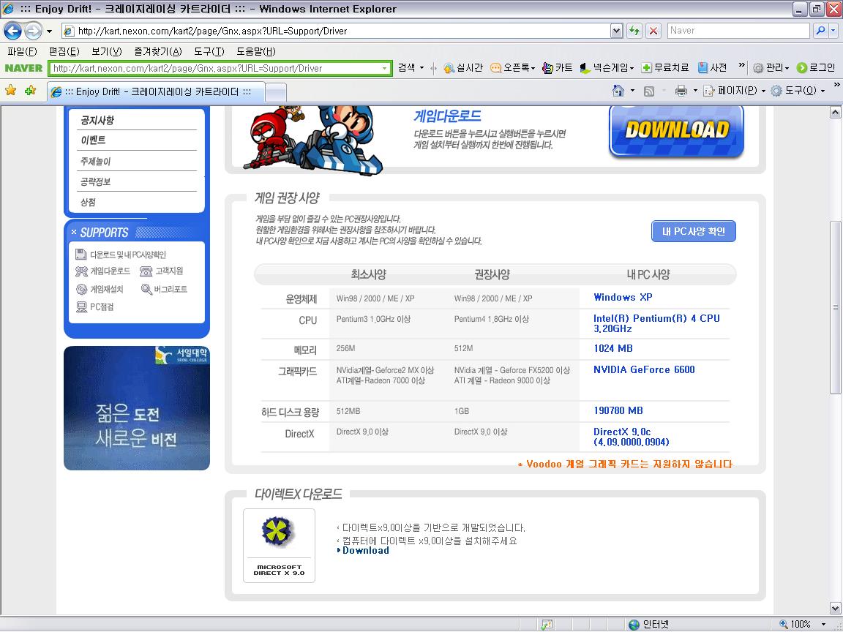Viewport: 843px width, 632px height.
Task: Open 공략정보 in the left sidebar
Action: pos(95,181)
